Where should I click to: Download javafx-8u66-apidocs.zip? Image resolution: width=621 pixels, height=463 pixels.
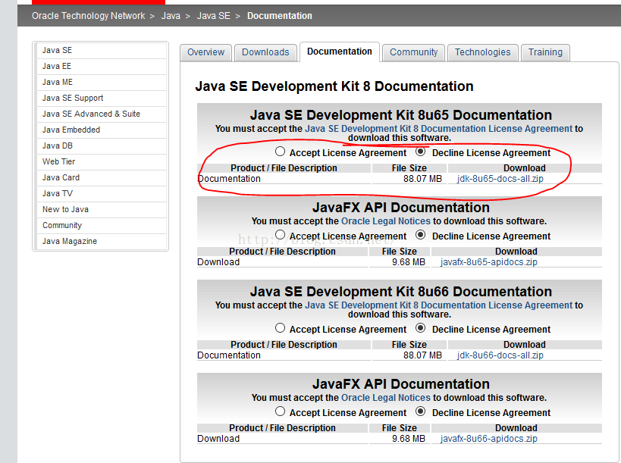click(x=489, y=439)
